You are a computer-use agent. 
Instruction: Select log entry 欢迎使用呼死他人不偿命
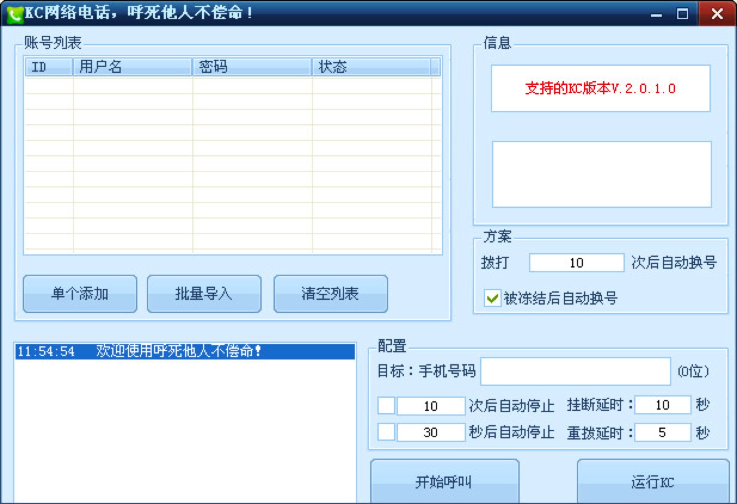pyautogui.click(x=185, y=351)
